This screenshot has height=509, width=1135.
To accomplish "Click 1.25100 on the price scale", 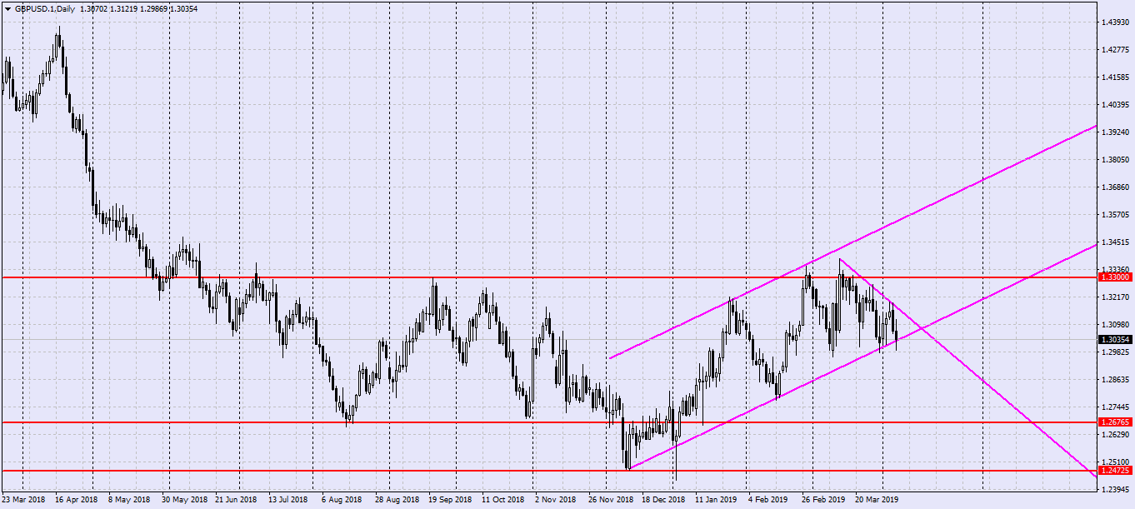I will click(1115, 462).
